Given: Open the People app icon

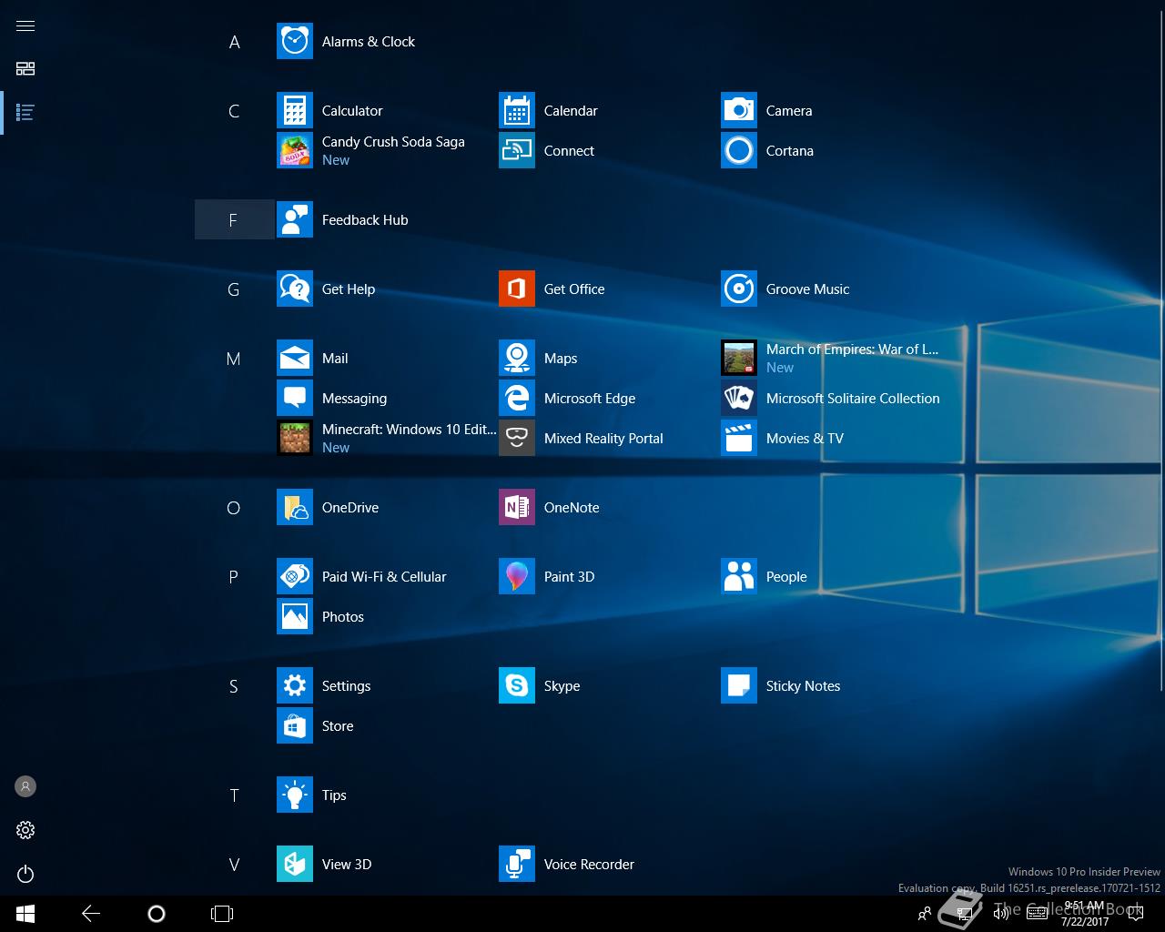Looking at the screenshot, I should (739, 577).
